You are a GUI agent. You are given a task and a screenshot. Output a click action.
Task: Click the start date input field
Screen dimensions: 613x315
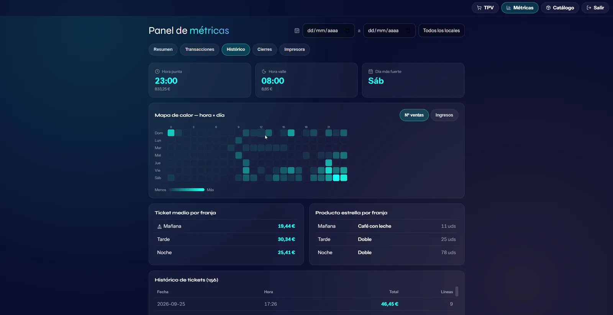329,31
